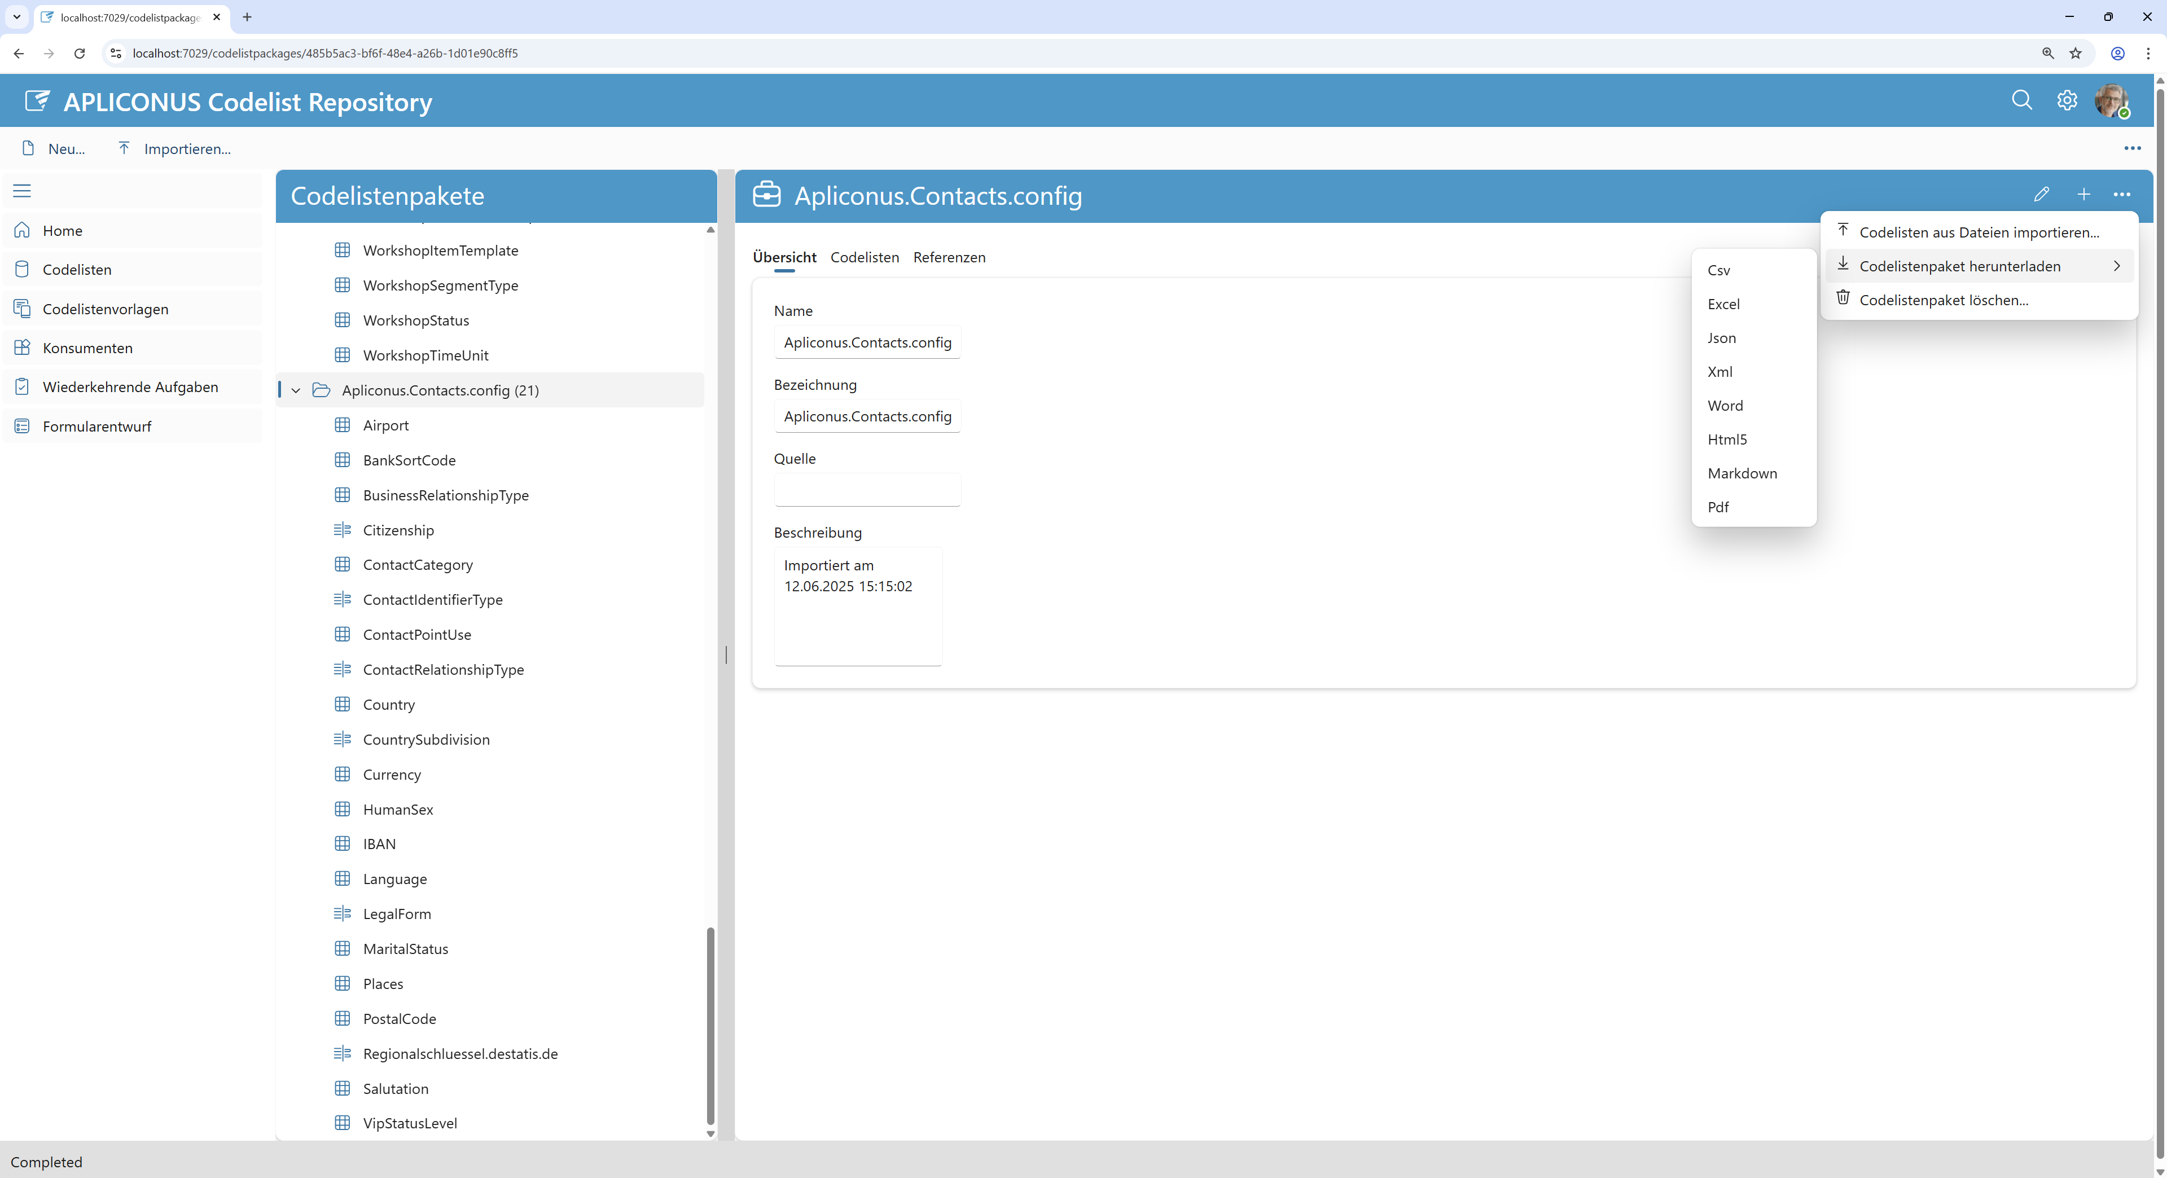Image resolution: width=2167 pixels, height=1178 pixels.
Task: Open the settings gear in header
Action: click(x=2067, y=101)
